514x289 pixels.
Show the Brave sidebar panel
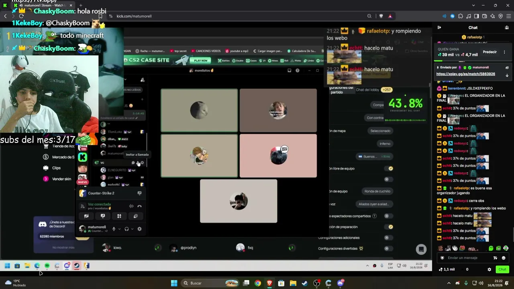pos(477,16)
